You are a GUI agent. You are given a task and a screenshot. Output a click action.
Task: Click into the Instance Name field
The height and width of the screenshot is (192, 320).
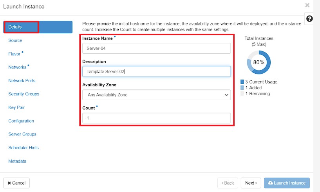157,49
